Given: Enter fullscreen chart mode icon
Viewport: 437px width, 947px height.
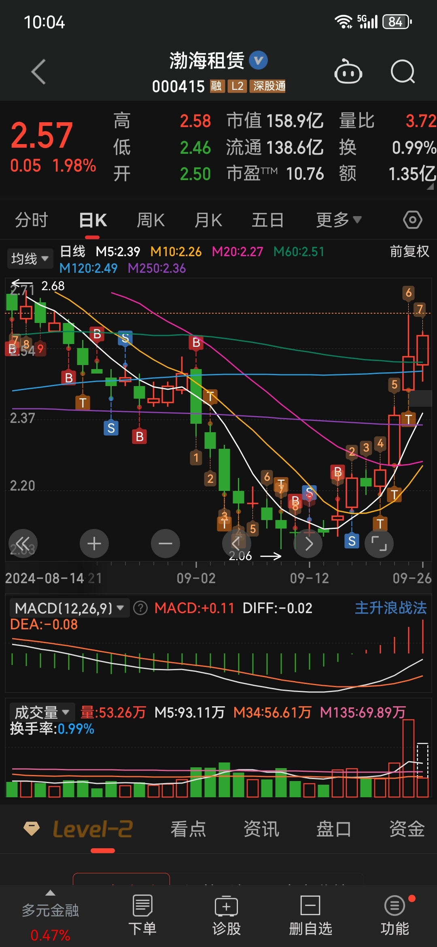Looking at the screenshot, I should click(379, 544).
